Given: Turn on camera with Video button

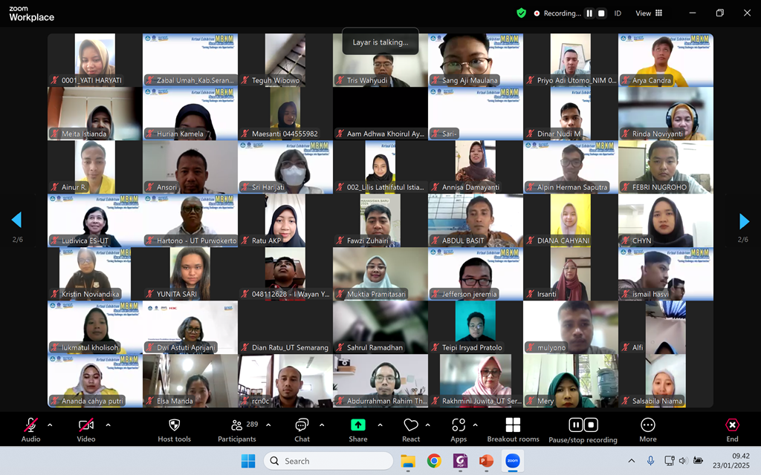Looking at the screenshot, I should coord(86,425).
